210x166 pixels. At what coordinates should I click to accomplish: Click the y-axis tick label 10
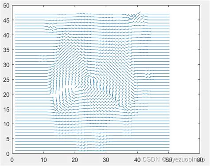[x=6, y=124]
